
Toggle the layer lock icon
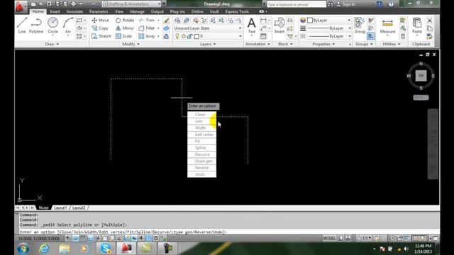point(189,36)
